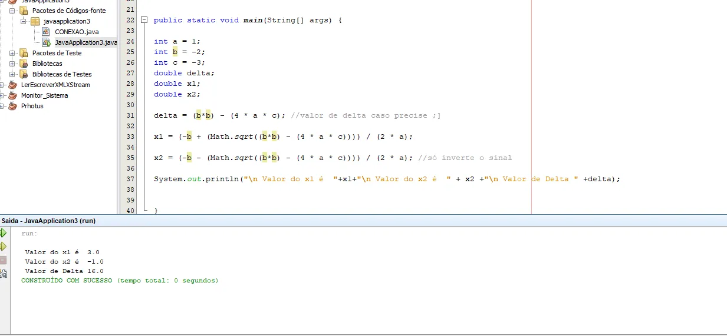The image size is (727, 336).
Task: Click the JavaApplication3.java file icon
Action: (x=46, y=42)
